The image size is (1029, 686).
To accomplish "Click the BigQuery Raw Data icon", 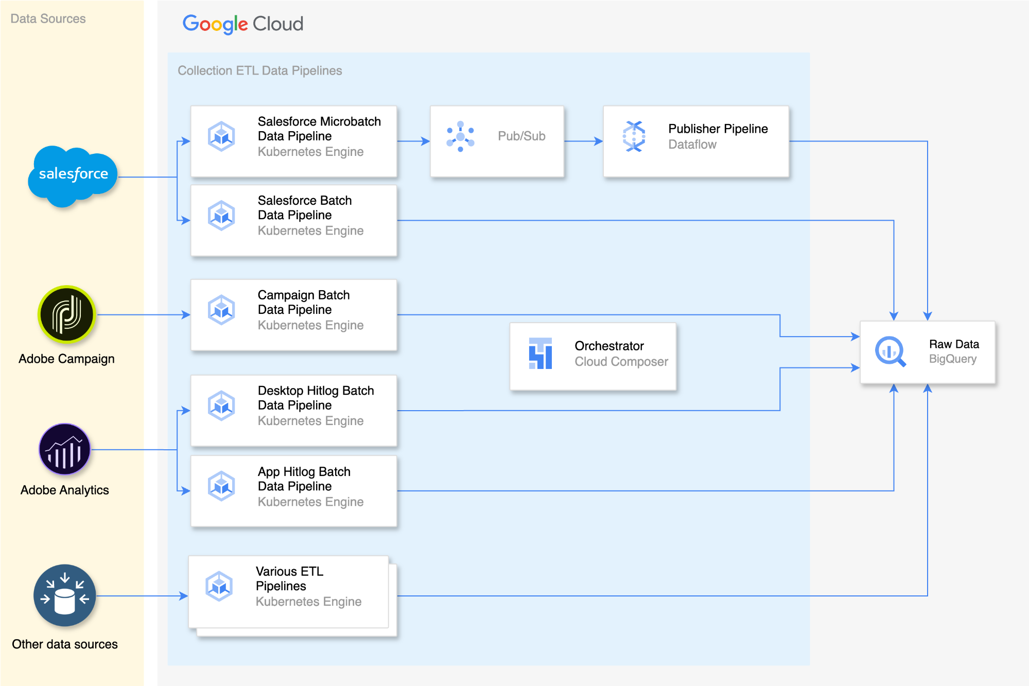I will (890, 351).
